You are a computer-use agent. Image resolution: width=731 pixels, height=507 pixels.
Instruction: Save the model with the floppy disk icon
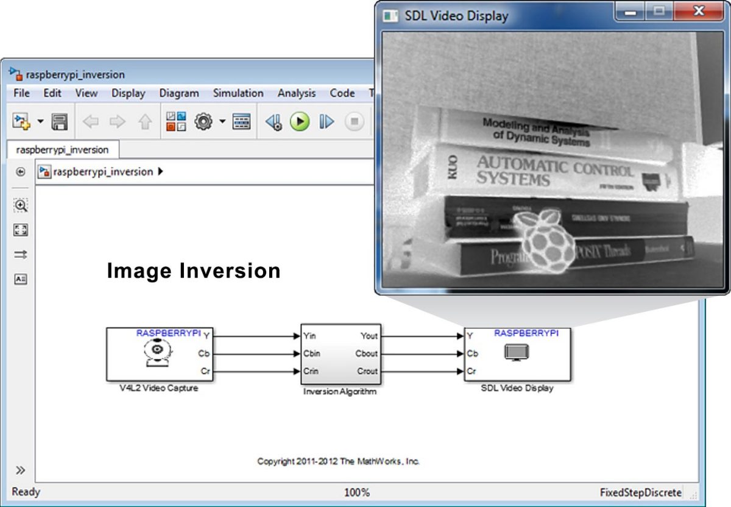pyautogui.click(x=59, y=122)
